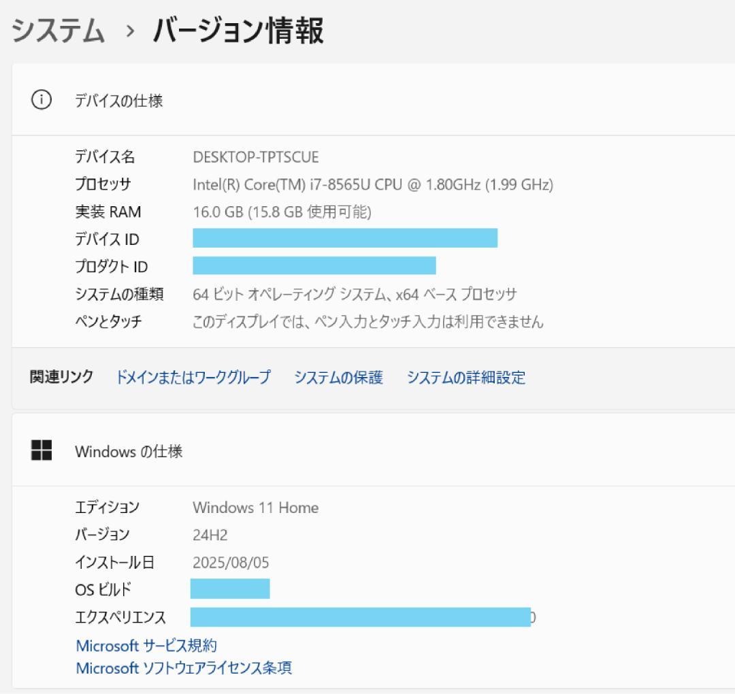
Task: Open Microsoft ソフトウェアライセンス条項
Action: [x=182, y=668]
